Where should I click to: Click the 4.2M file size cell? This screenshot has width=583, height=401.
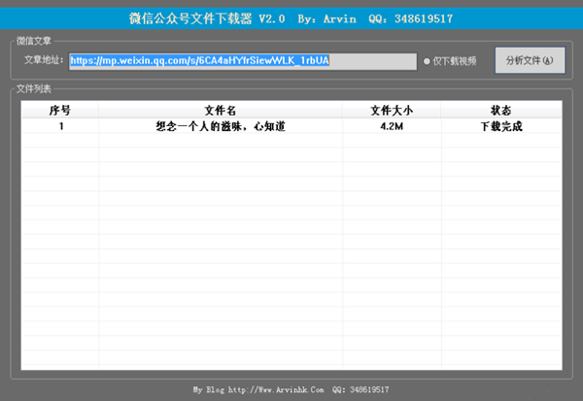392,126
